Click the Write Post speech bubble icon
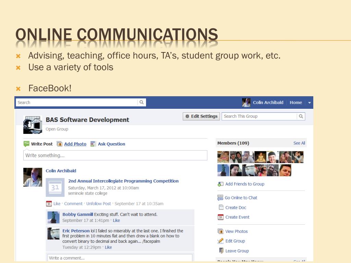351x263 pixels. tap(26, 144)
